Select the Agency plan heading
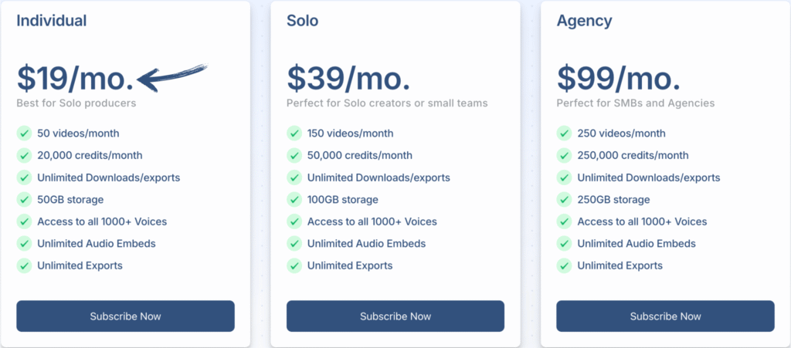This screenshot has width=791, height=348. [584, 21]
